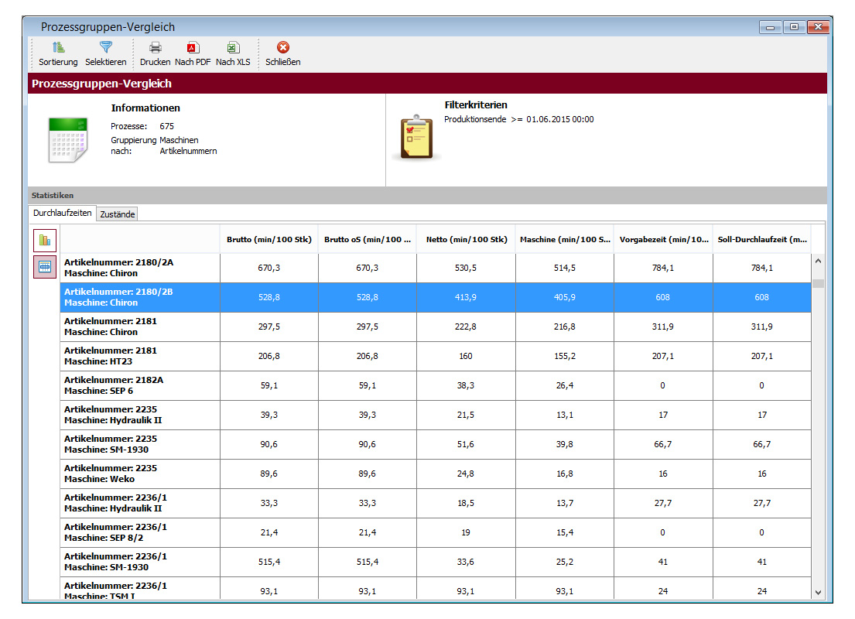Click Maschine value 155,2 for 2181 HT23
This screenshot has height=619, width=855.
click(x=564, y=356)
